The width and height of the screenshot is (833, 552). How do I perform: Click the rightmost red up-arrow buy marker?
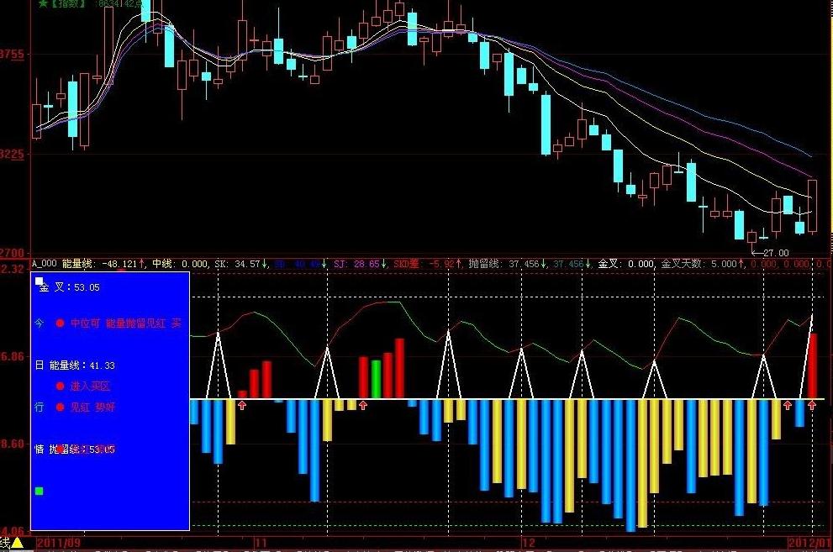[812, 406]
